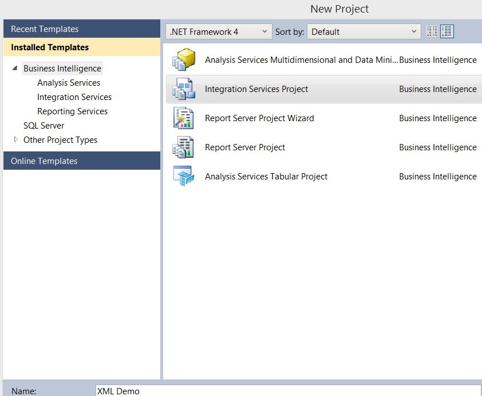Viewport: 482px width, 396px height.
Task: Expand the Other Project Types node
Action: click(15, 139)
